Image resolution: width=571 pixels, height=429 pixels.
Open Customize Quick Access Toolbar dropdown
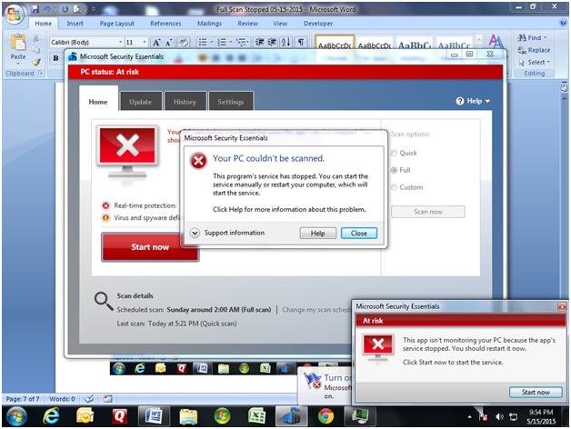94,9
